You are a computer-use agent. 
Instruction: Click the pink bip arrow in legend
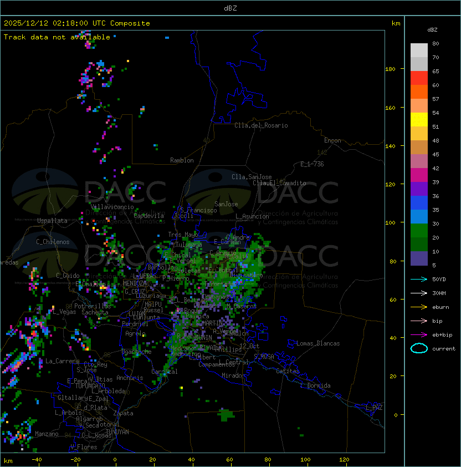tap(419, 321)
